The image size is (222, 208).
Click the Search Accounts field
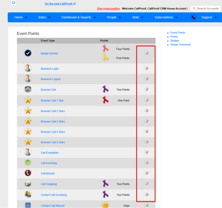tap(206, 9)
